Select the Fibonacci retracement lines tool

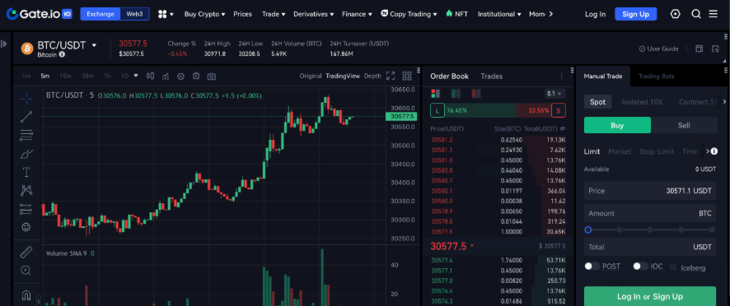tap(26, 136)
